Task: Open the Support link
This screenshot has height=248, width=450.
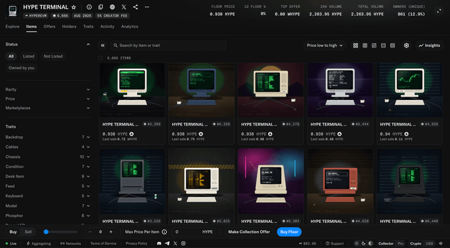Action: 334,243
